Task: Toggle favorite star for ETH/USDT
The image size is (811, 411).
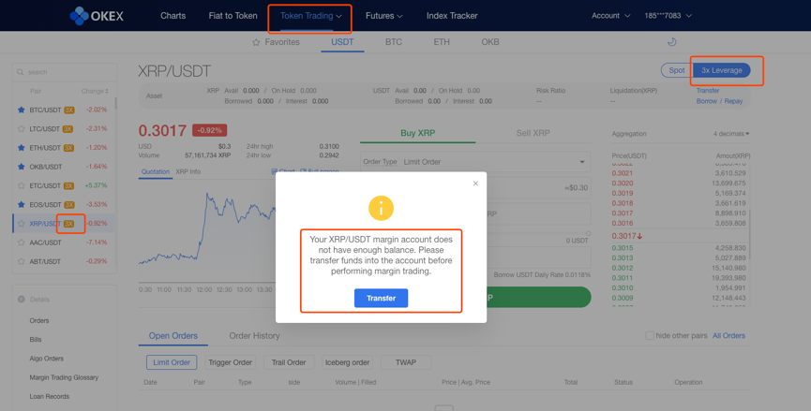Action: coord(22,148)
